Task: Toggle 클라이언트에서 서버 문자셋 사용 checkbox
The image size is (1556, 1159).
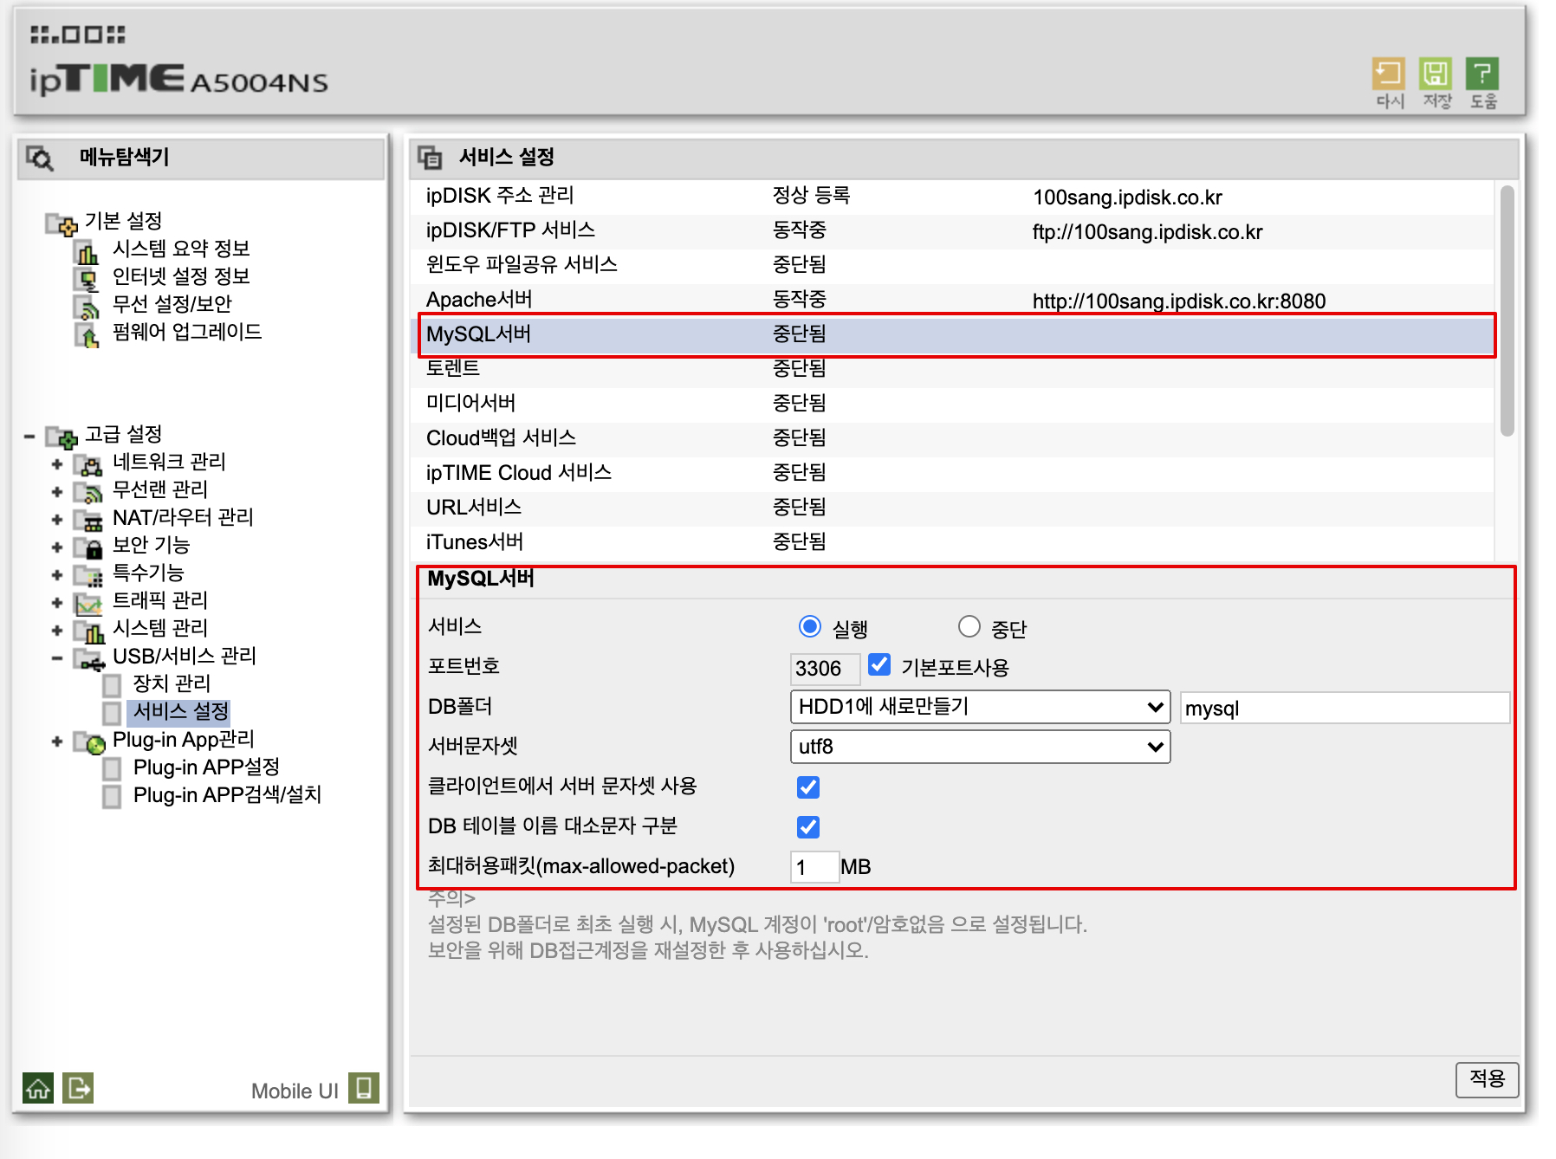Action: (808, 787)
